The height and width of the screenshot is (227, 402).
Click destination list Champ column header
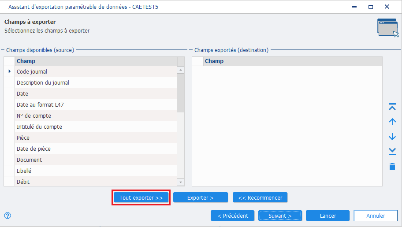tap(293, 61)
